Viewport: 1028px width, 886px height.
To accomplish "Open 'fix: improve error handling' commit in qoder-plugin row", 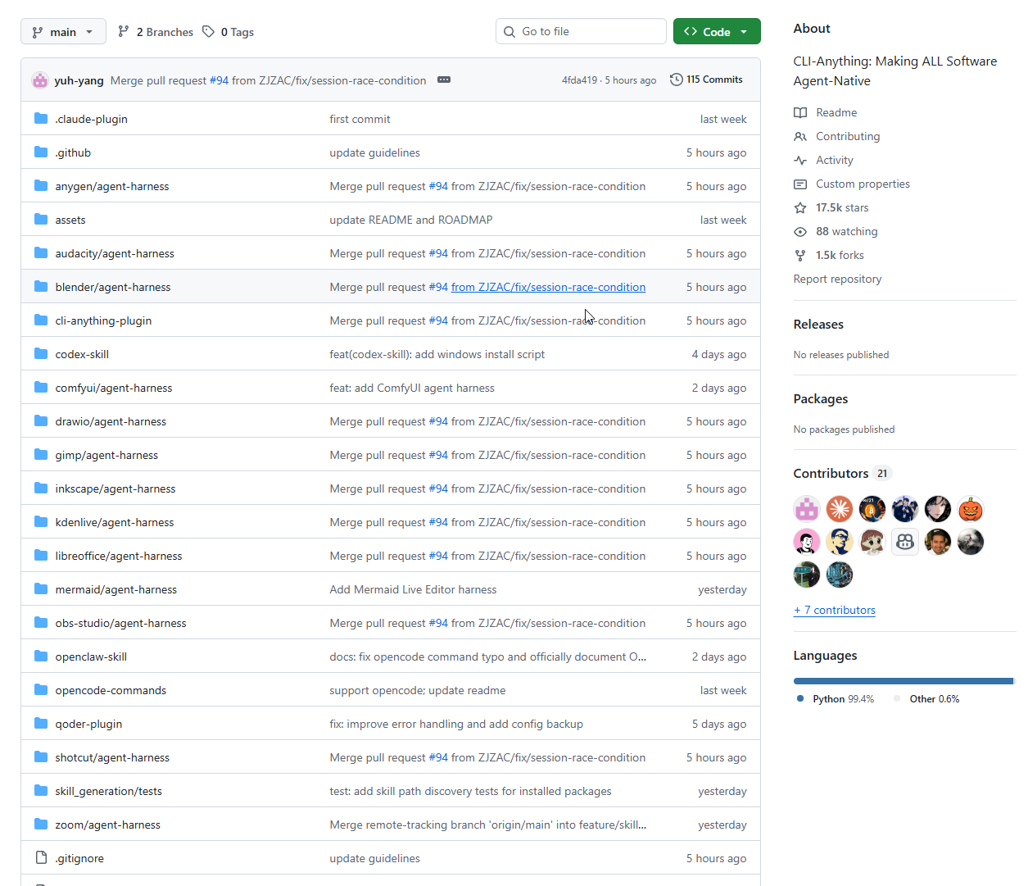I will [x=456, y=724].
